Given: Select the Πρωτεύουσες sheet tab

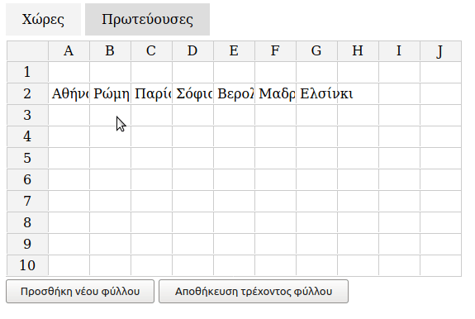Looking at the screenshot, I should [147, 20].
